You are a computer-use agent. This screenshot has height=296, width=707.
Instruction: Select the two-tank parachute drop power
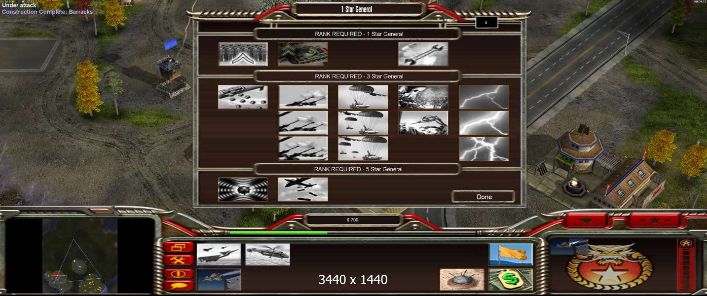(x=363, y=123)
